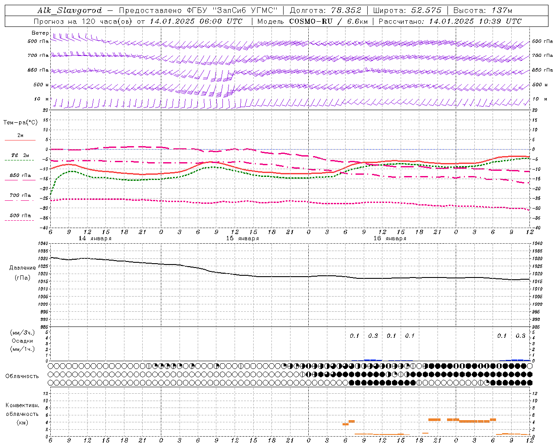Click the station name "Alk_Slavgorod" in header

pos(70,10)
